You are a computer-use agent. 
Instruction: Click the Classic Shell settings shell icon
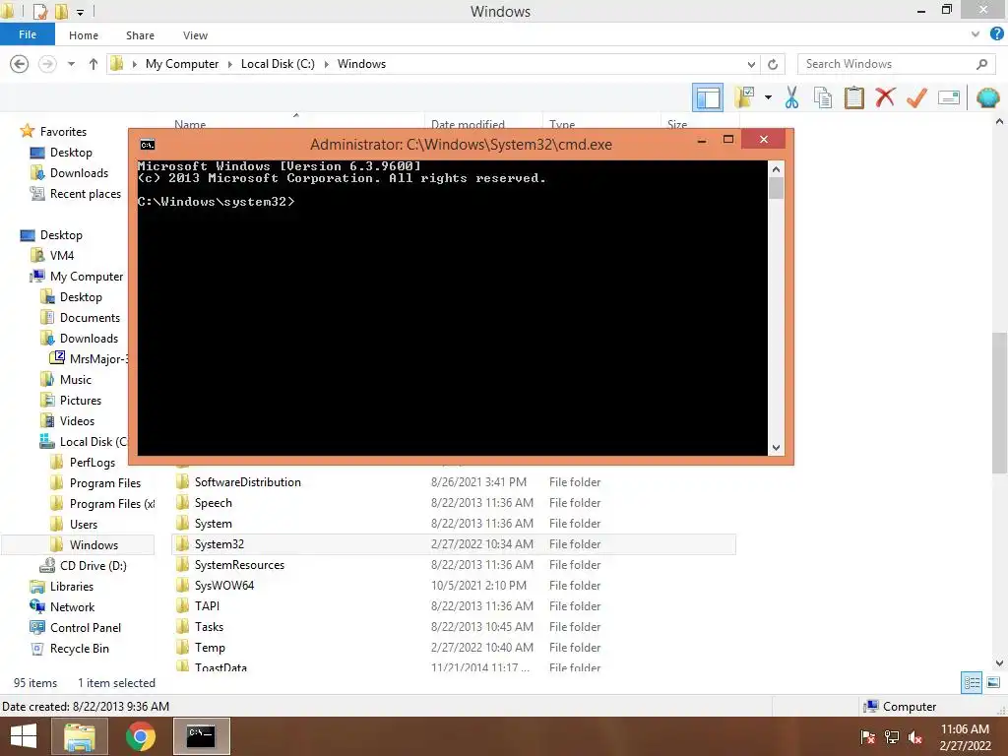pyautogui.click(x=987, y=97)
